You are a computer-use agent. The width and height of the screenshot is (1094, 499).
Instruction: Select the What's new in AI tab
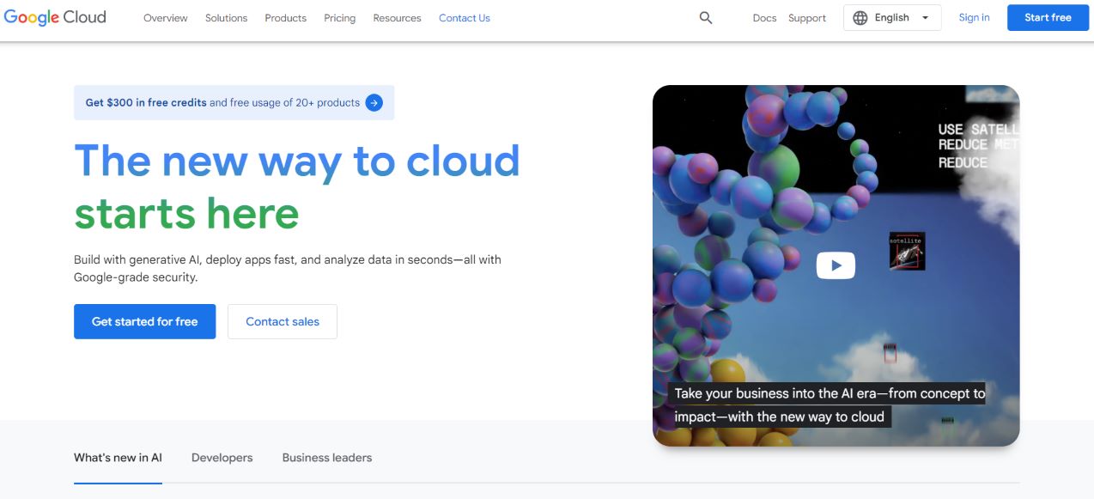click(118, 458)
